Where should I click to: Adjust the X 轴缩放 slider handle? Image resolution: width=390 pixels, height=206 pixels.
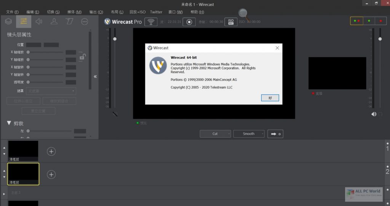[28, 52]
